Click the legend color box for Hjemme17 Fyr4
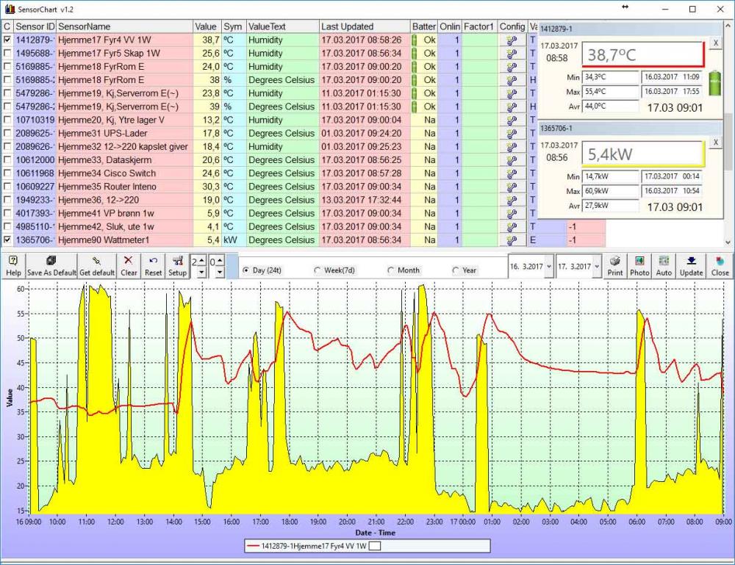 point(374,546)
